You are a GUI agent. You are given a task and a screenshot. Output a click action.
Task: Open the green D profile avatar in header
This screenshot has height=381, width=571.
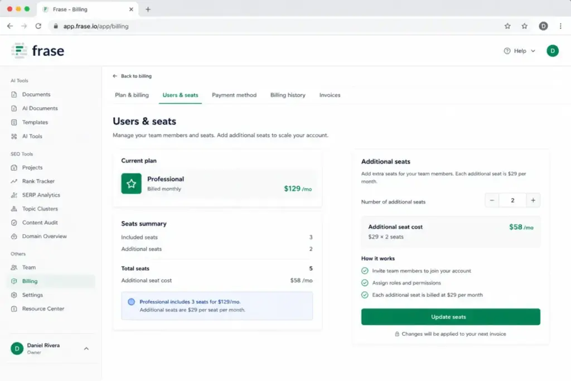click(x=553, y=51)
